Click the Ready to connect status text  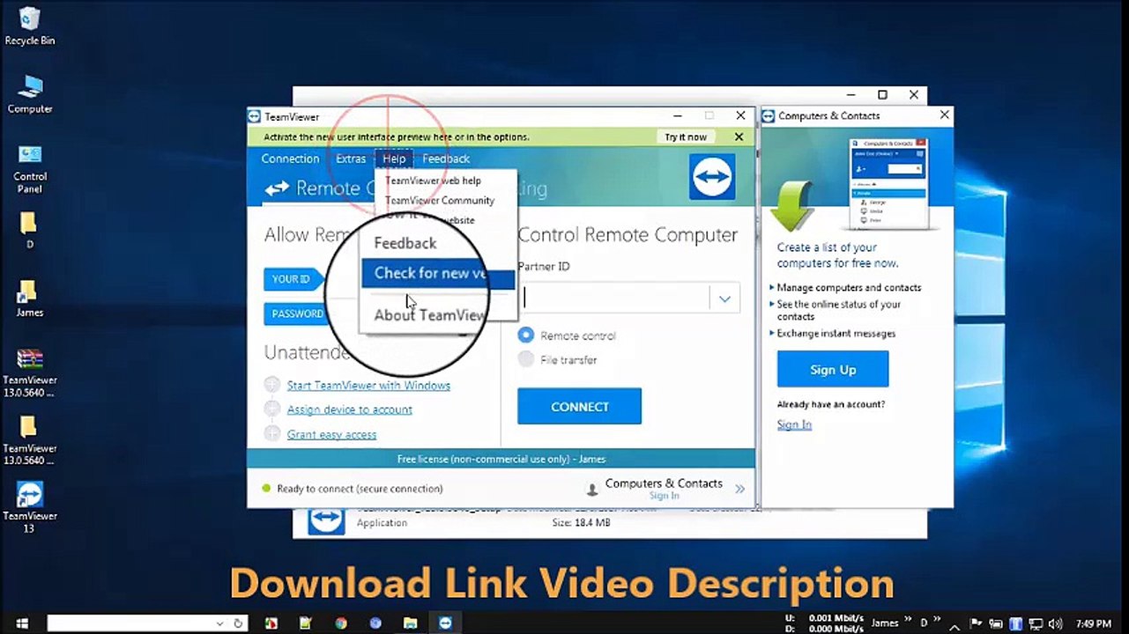tap(360, 489)
